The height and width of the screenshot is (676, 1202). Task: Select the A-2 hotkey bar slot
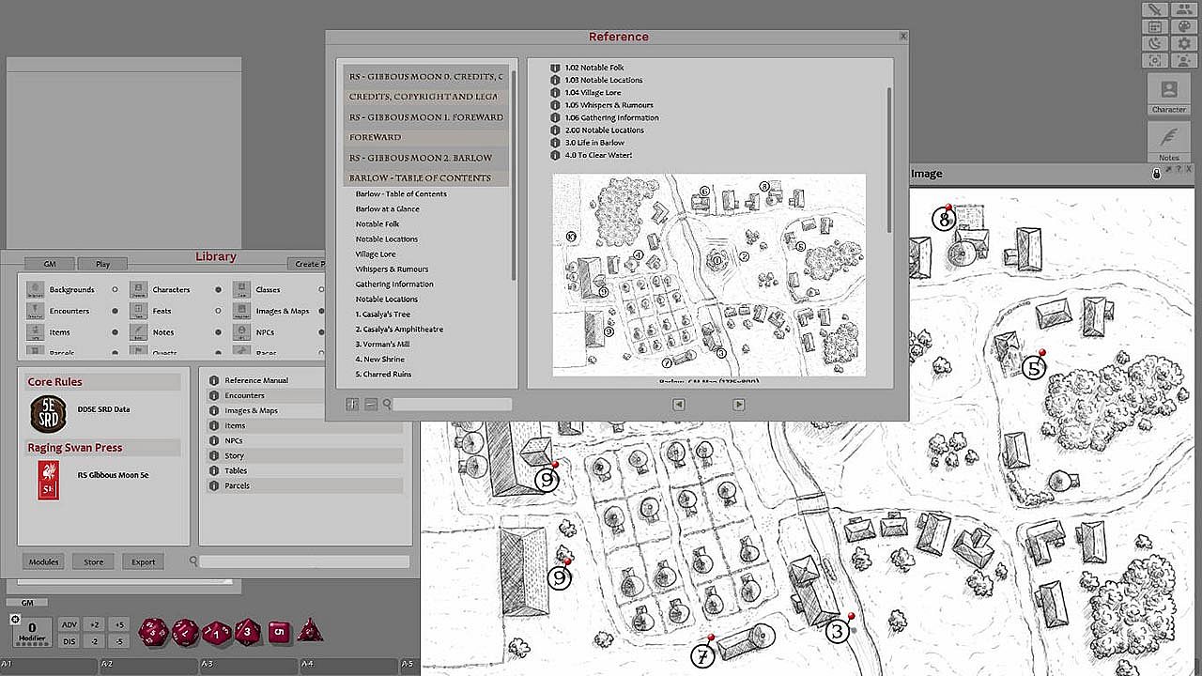coord(149,666)
